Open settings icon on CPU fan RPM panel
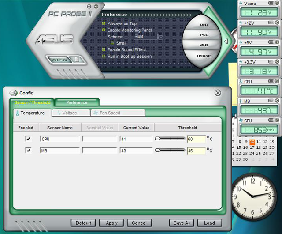Image resolution: width=282 pixels, height=234 pixels. [271, 120]
